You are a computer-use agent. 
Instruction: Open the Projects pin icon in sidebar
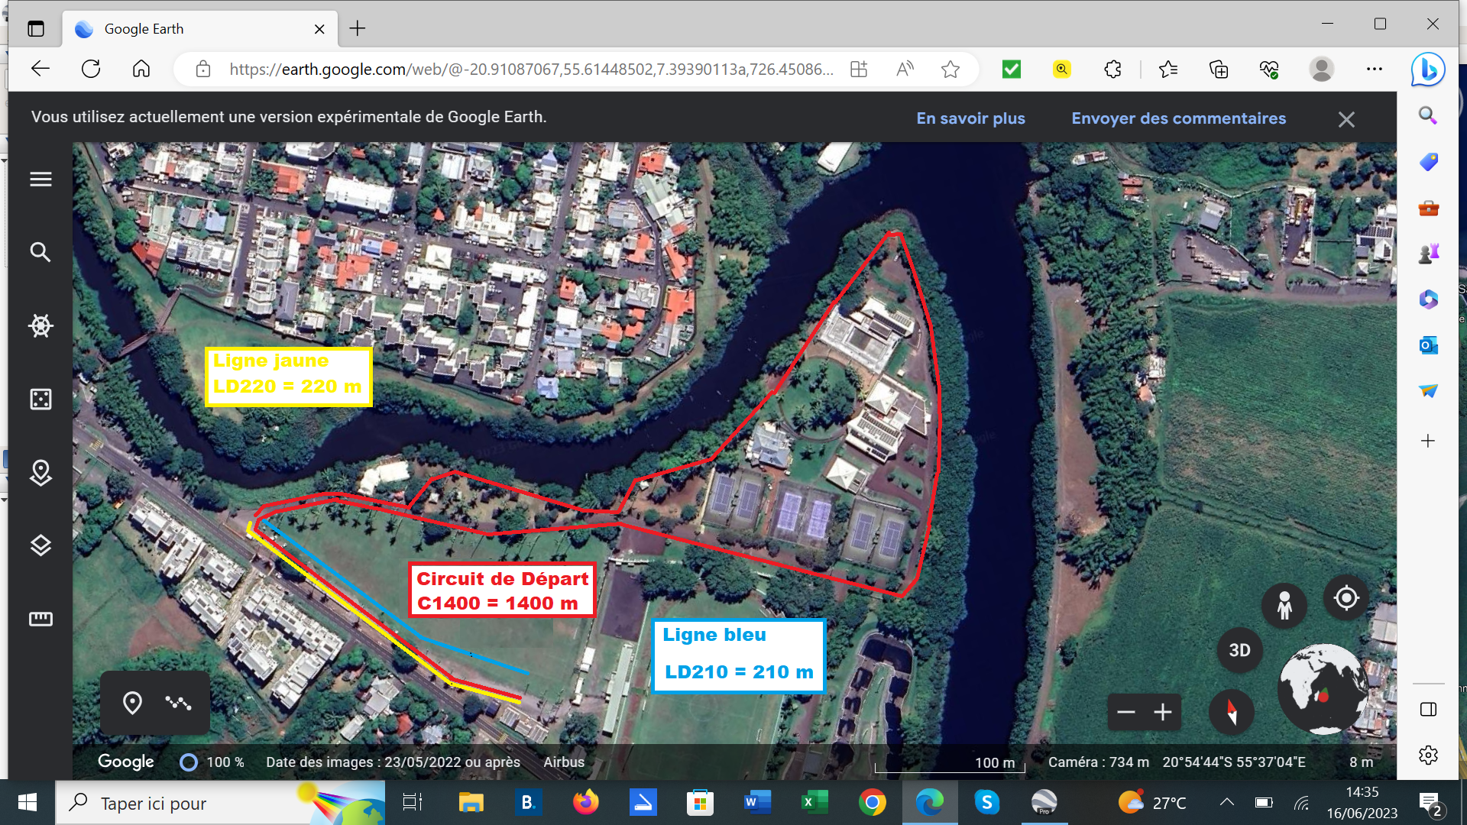pyautogui.click(x=40, y=473)
